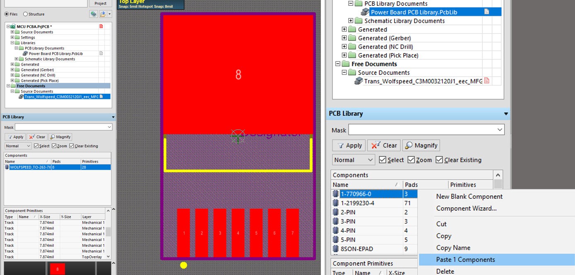Click the open document icon in Projects panel
This screenshot has width=575, height=275.
[103, 14]
